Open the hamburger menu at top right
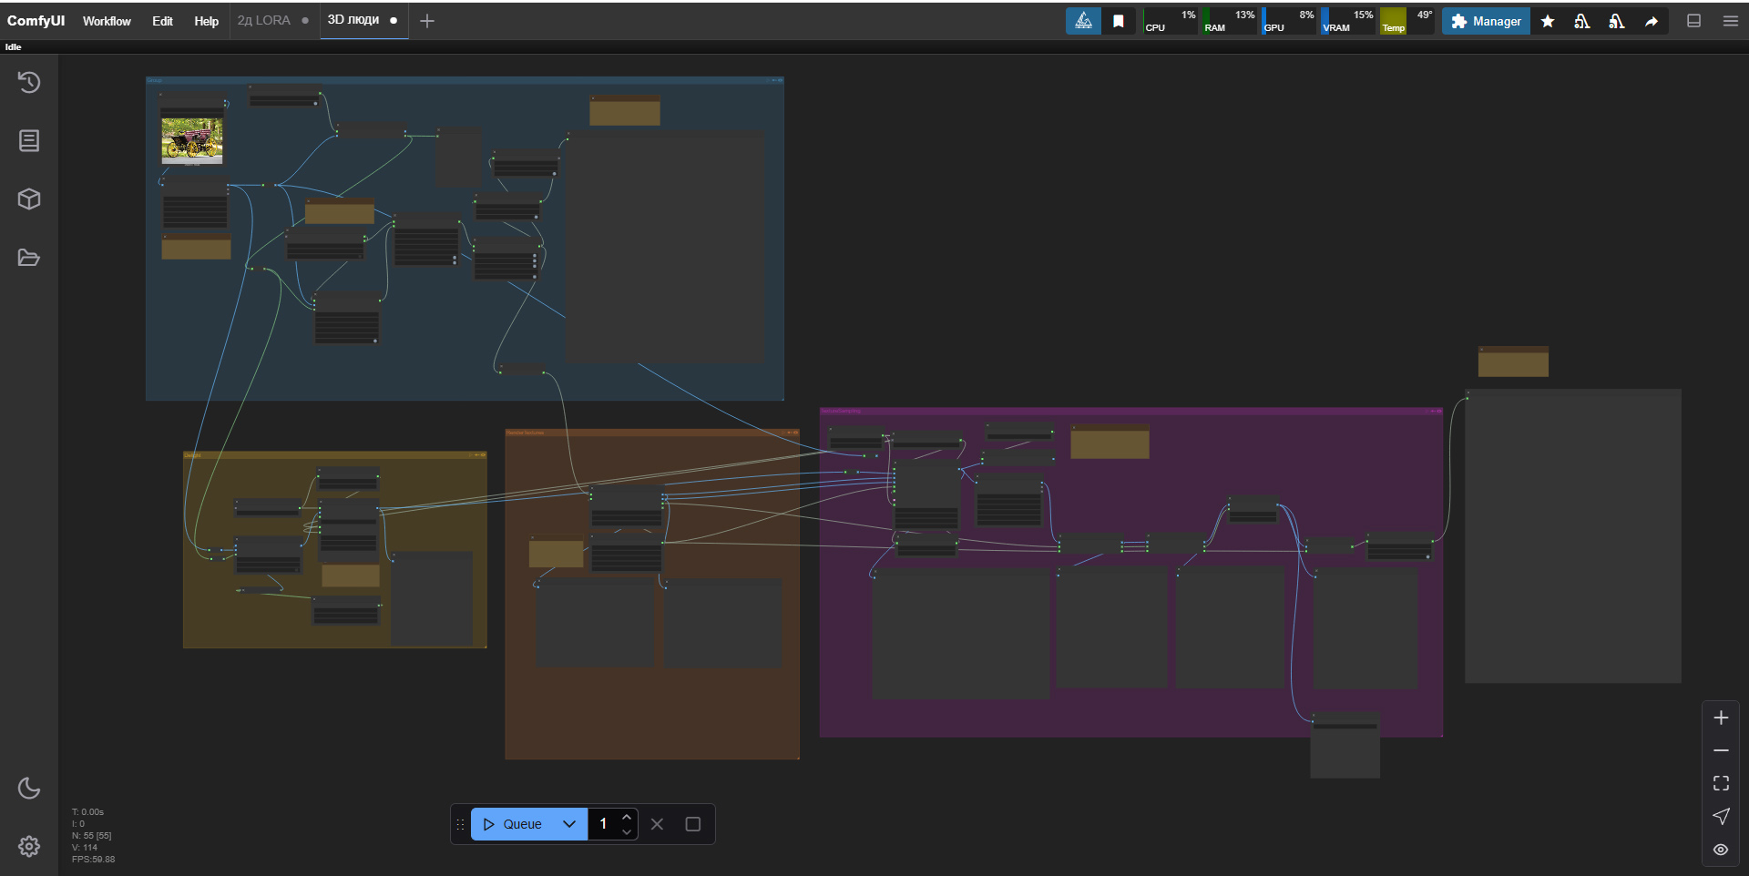Screen dimensions: 1749x876 coord(1731,21)
